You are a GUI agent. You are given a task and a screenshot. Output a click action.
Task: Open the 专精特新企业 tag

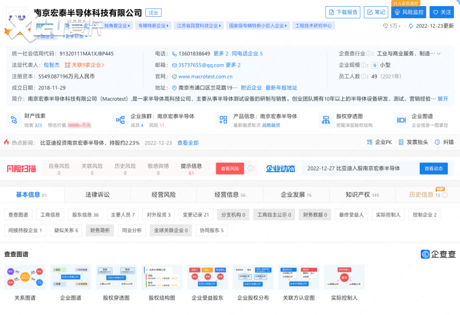coord(153,25)
